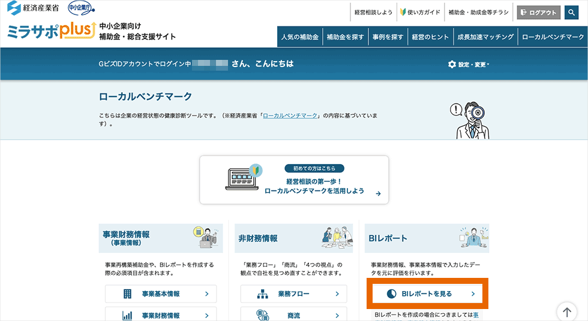Open the 成長加速マッチング menu item
Image resolution: width=588 pixels, height=321 pixels.
tap(485, 37)
